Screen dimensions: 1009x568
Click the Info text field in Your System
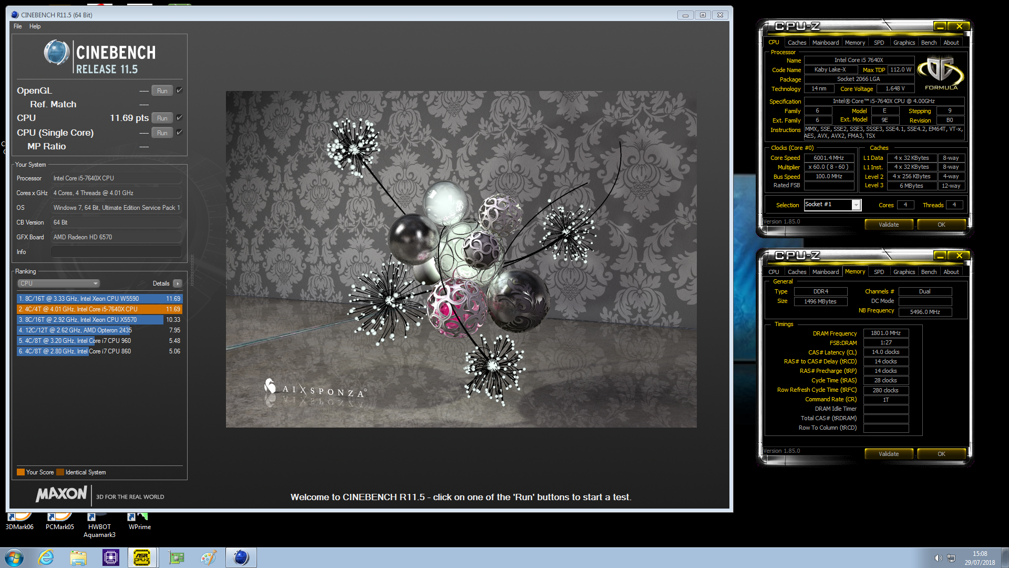click(x=116, y=252)
